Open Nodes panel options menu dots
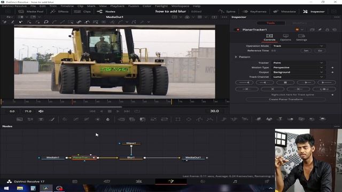The image size is (342, 192). (337, 126)
